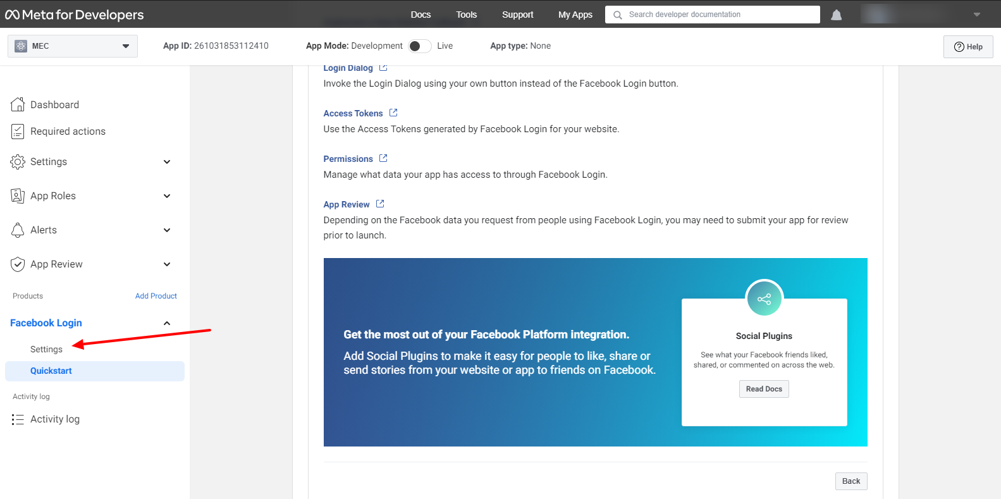
Task: Click the Alerts bell icon in sidebar
Action: point(18,230)
